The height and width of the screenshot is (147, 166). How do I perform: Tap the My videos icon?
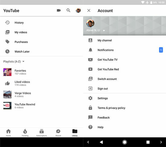8,32
